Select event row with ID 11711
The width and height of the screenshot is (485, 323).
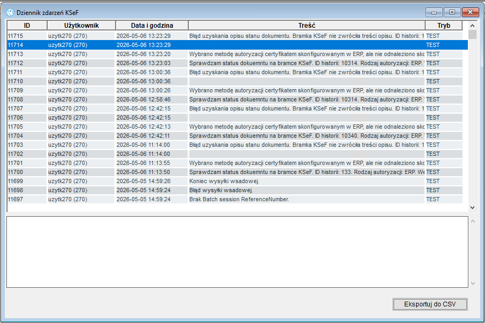click(x=235, y=72)
